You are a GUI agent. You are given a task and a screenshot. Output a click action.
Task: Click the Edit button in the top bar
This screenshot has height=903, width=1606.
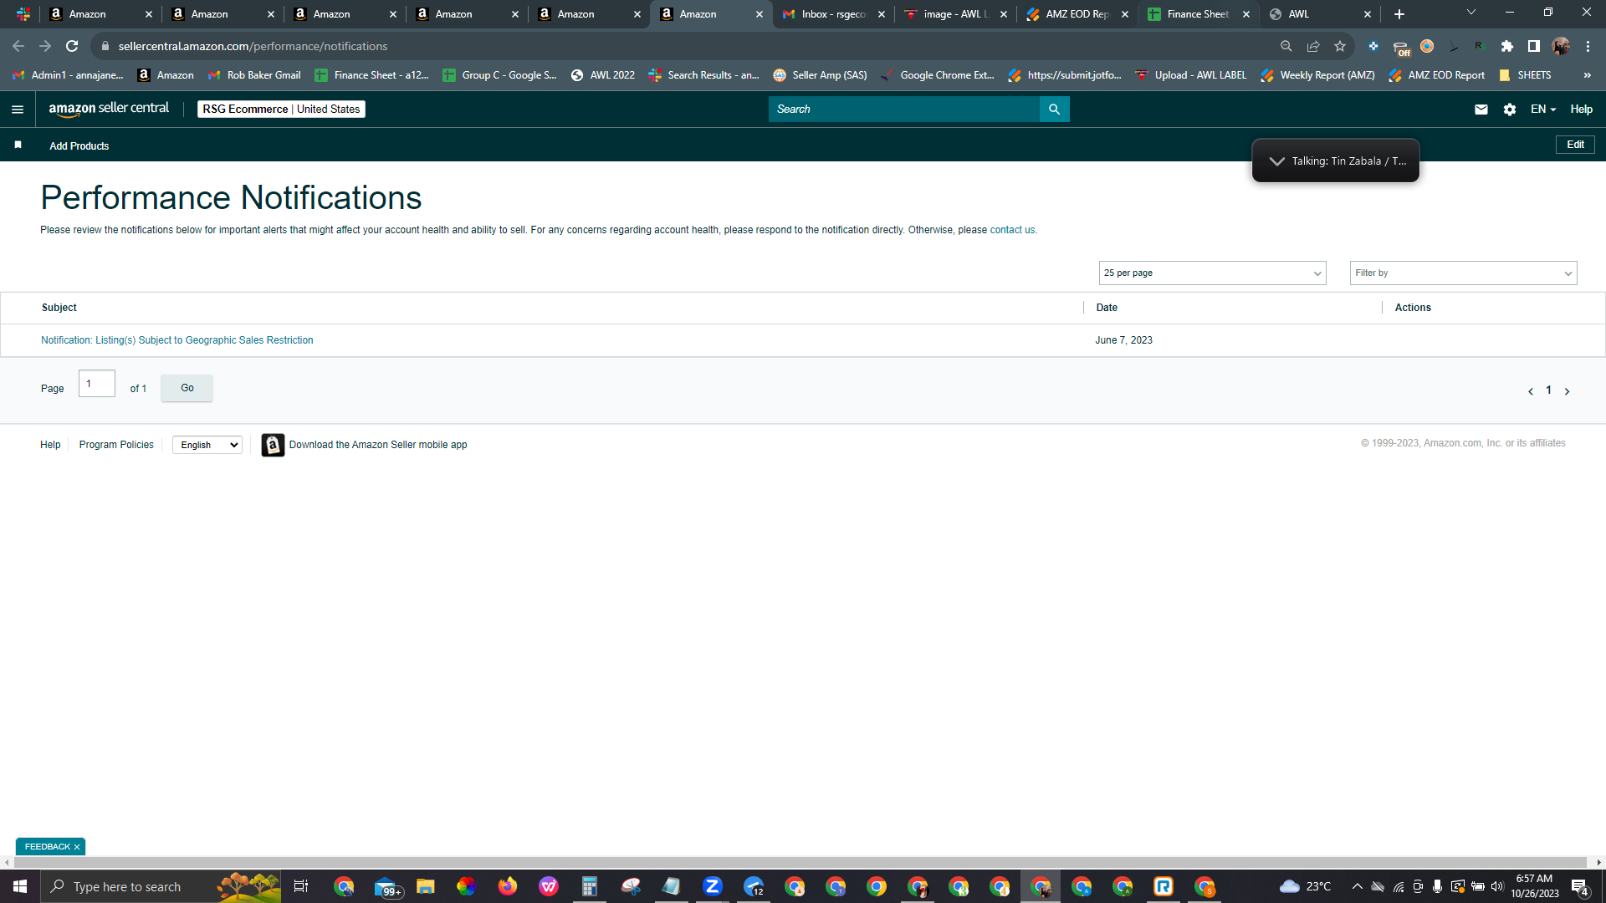1575,145
